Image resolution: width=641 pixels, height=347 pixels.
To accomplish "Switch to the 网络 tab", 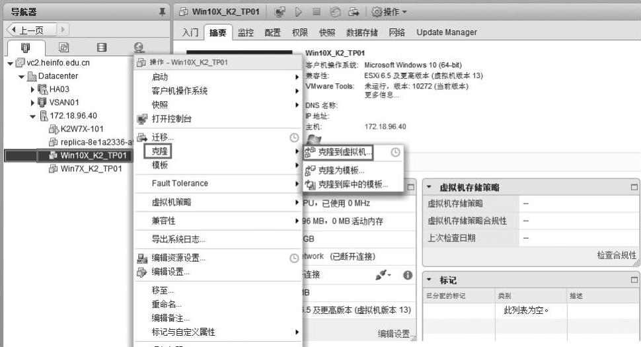I will click(x=397, y=32).
